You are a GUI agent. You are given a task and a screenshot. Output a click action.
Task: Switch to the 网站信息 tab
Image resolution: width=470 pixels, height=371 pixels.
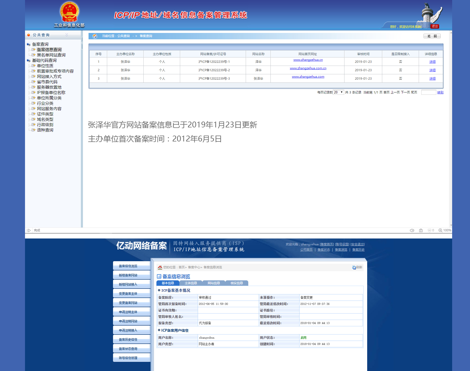(x=214, y=283)
